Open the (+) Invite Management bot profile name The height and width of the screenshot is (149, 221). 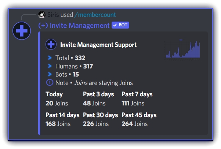pos(74,25)
